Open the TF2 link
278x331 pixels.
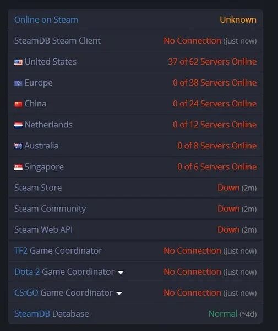20,251
